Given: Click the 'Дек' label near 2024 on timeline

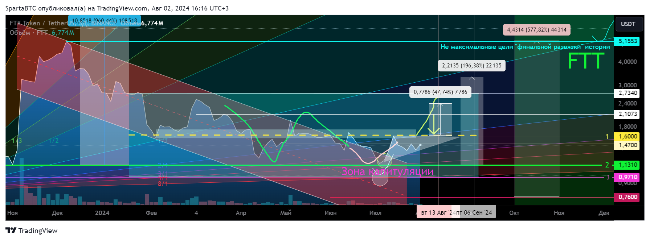Looking at the screenshot, I should 57,213.
